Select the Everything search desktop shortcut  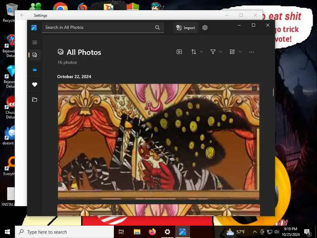click(x=9, y=166)
